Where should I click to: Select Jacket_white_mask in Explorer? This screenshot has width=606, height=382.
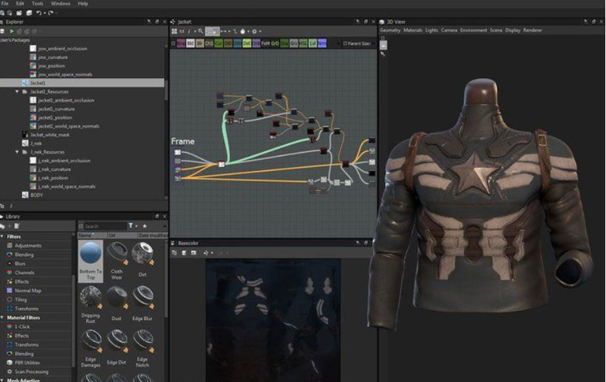tap(46, 135)
